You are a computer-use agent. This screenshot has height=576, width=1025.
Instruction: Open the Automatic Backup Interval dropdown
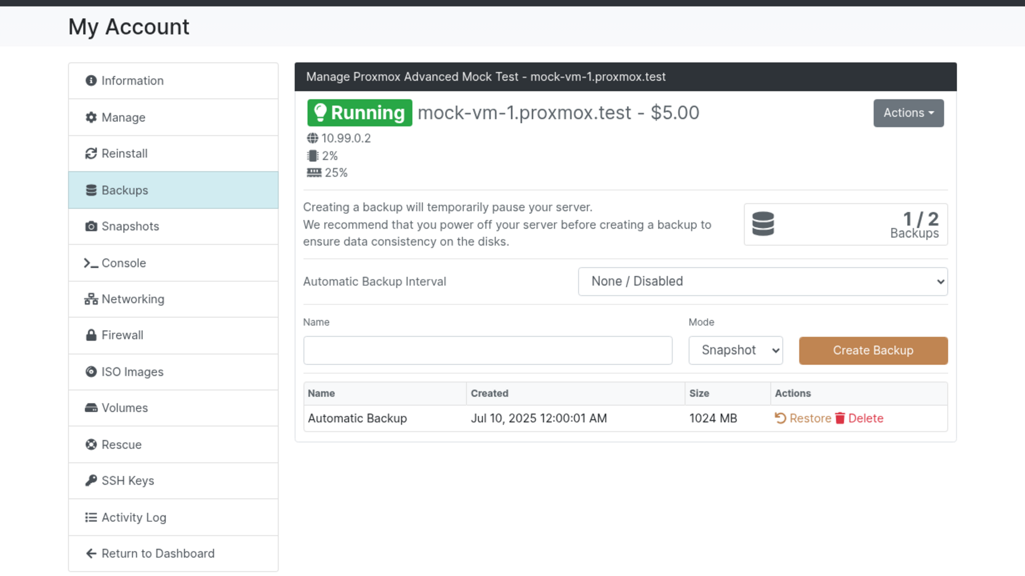click(762, 282)
